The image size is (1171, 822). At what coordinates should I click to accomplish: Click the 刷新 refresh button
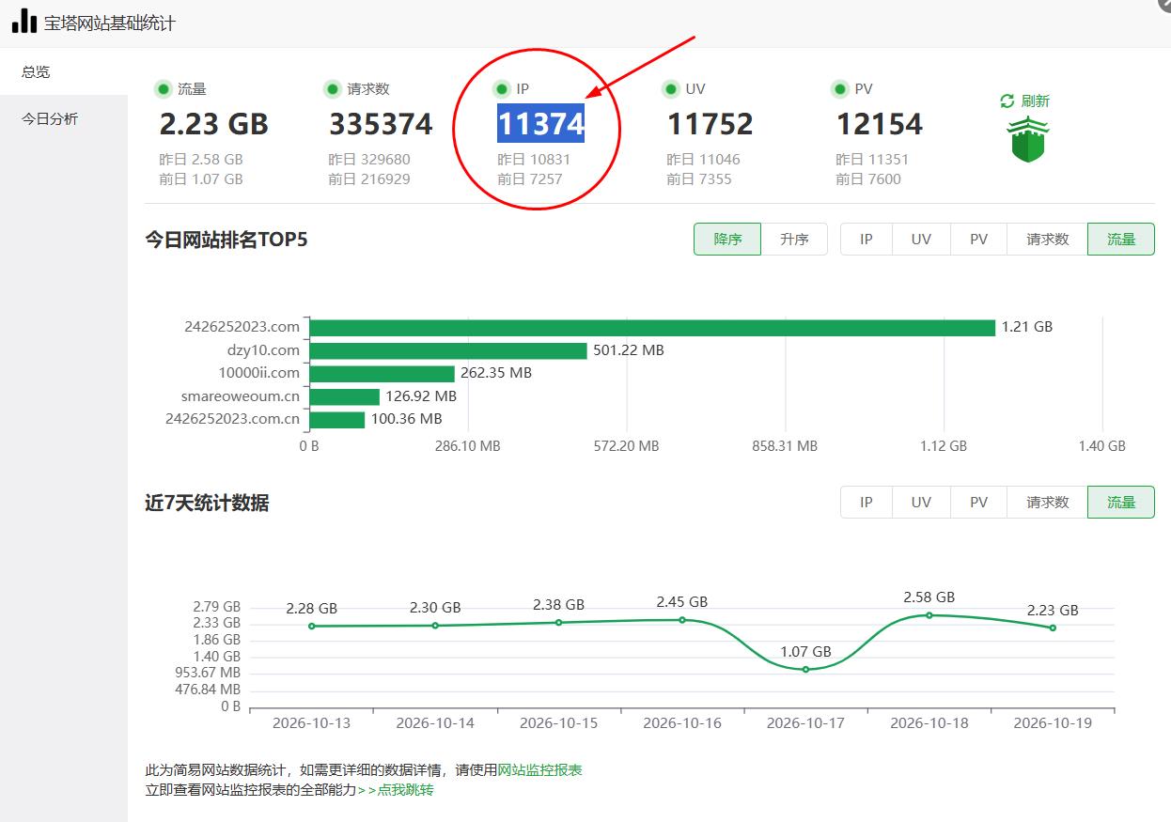(x=1025, y=101)
